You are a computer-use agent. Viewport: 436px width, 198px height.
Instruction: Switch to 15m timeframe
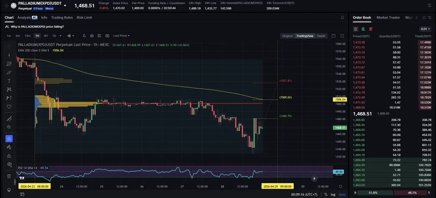point(28,36)
